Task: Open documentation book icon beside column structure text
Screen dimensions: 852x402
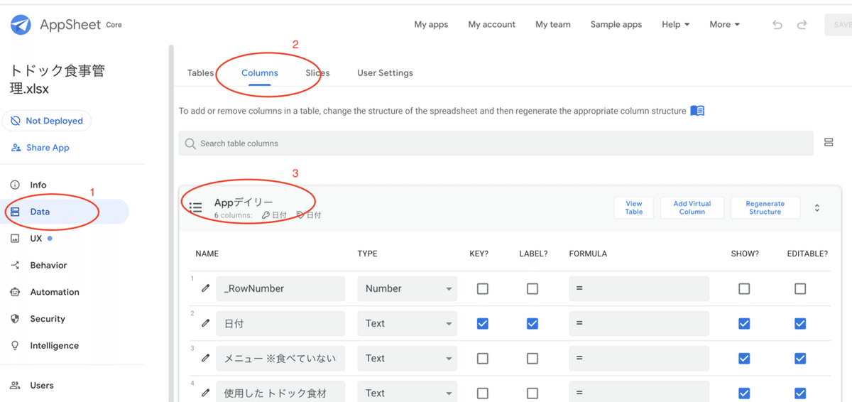Action: coord(697,111)
